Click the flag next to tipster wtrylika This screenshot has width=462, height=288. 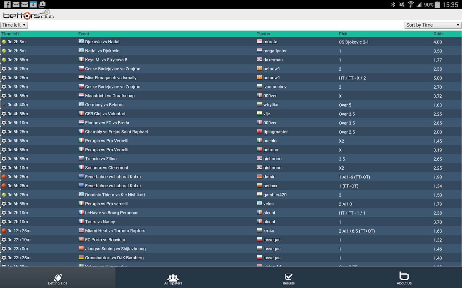(260, 104)
